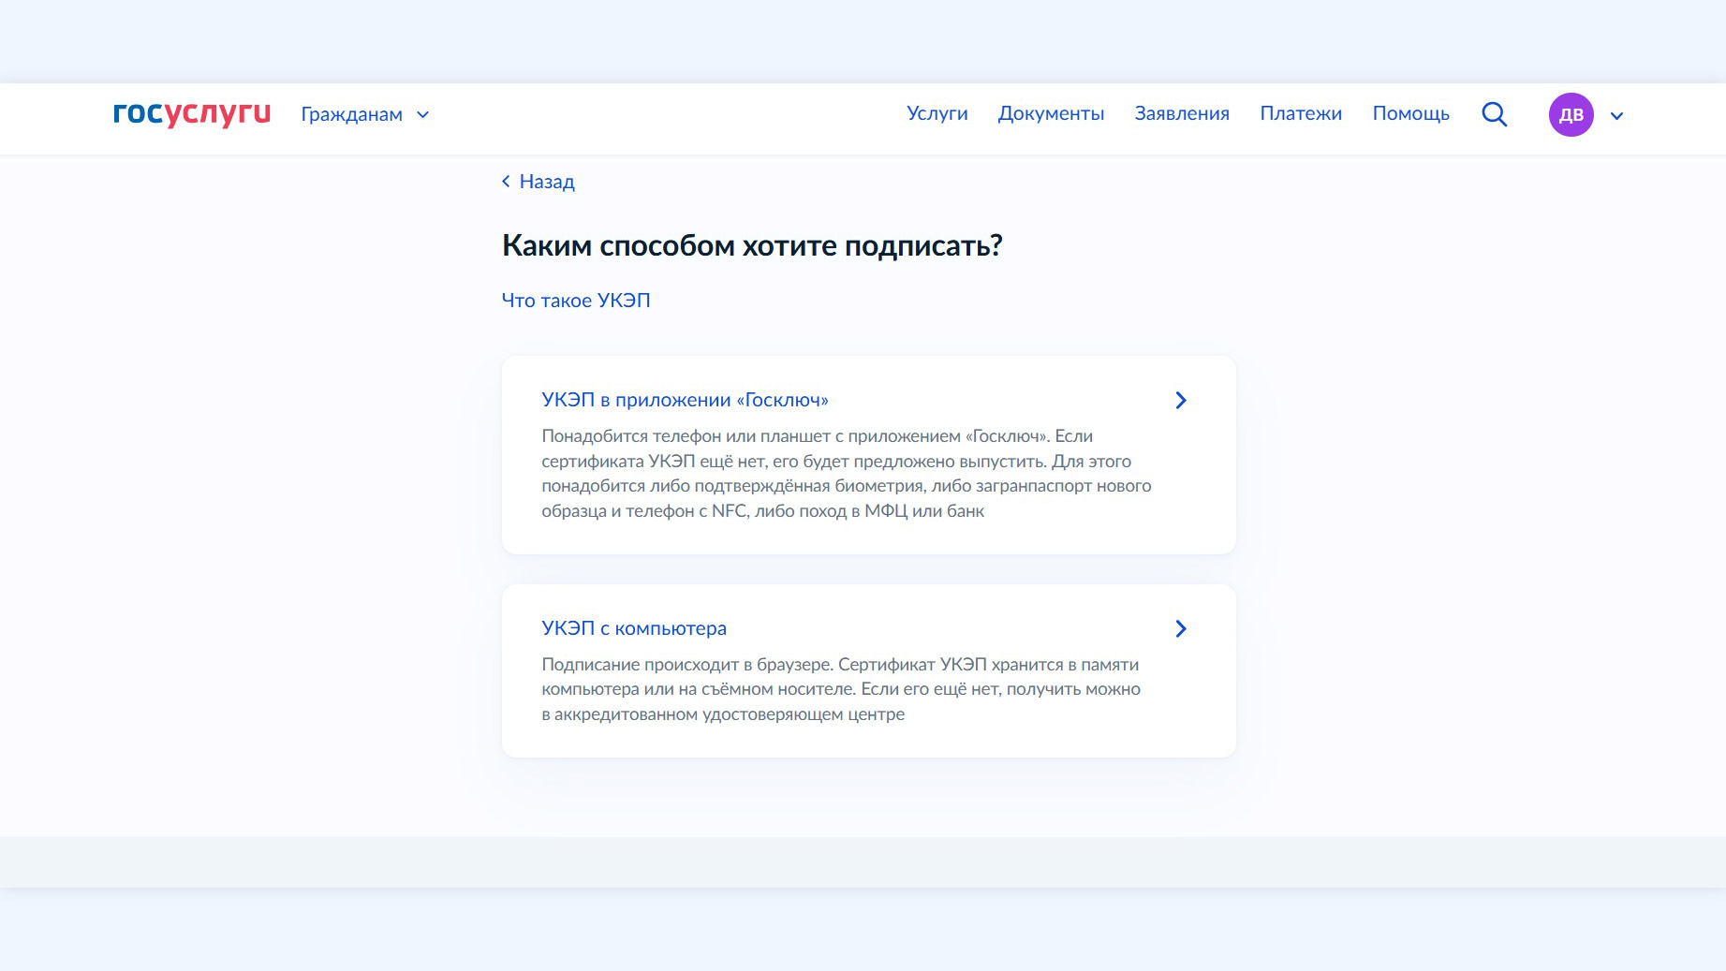This screenshot has width=1726, height=971.
Task: Expand the account menu arrow beside avatar
Action: point(1616,116)
